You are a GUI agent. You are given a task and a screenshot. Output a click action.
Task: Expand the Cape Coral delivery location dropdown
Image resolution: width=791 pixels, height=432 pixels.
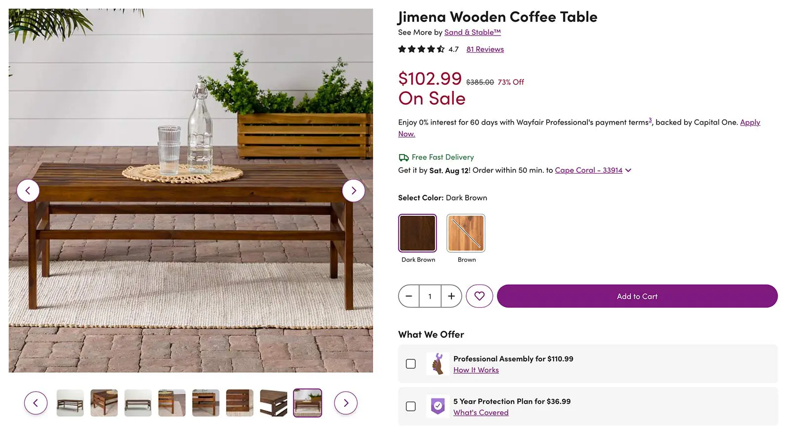pos(628,170)
